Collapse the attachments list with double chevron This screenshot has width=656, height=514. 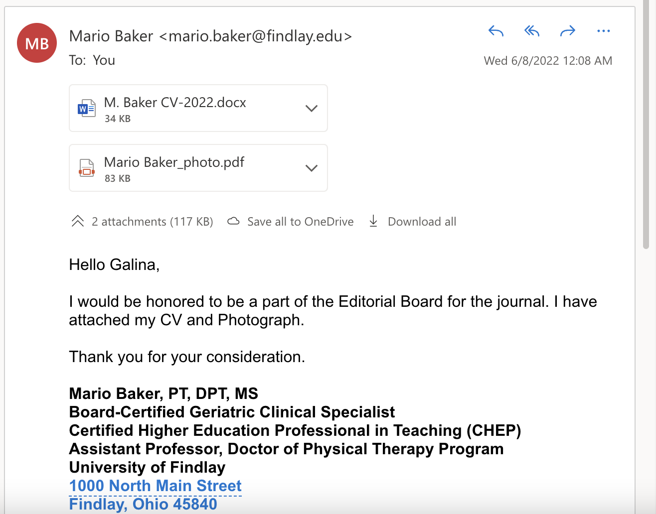tap(78, 222)
